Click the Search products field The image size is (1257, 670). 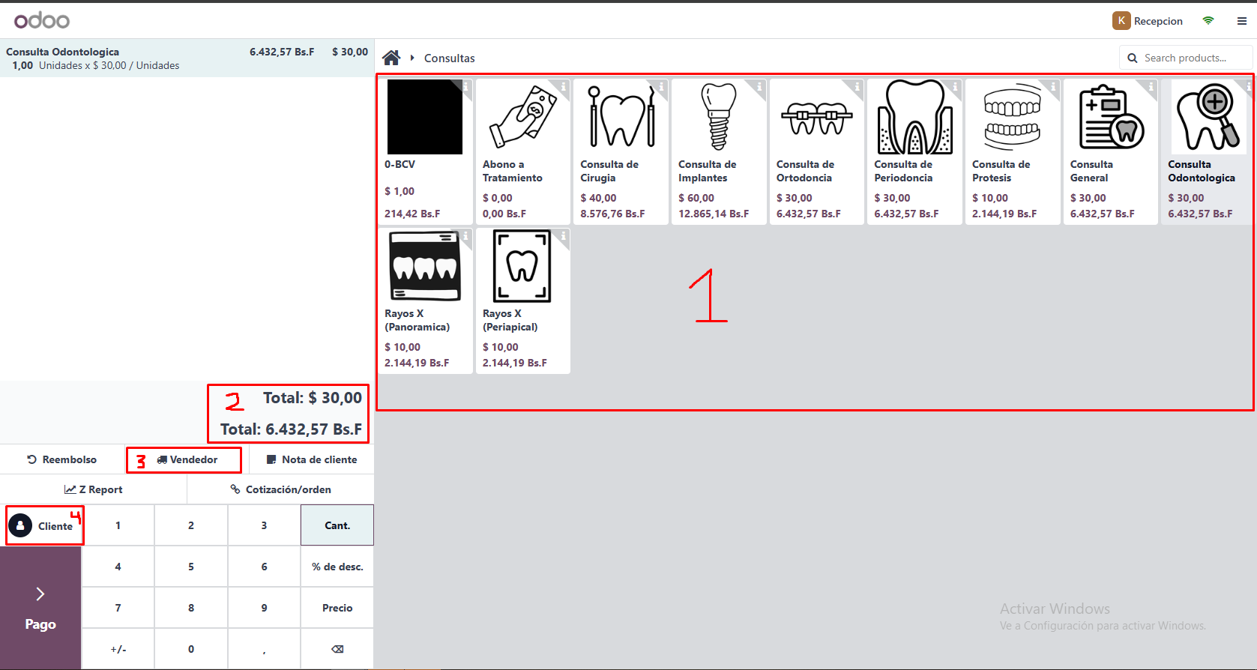coord(1186,58)
